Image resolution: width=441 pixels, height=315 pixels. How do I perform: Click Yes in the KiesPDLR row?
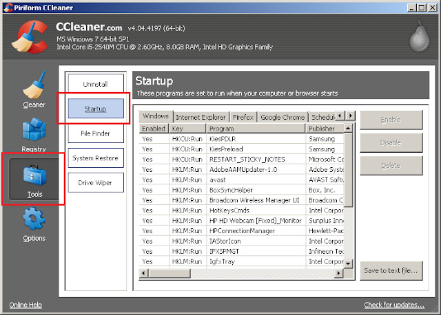click(147, 139)
